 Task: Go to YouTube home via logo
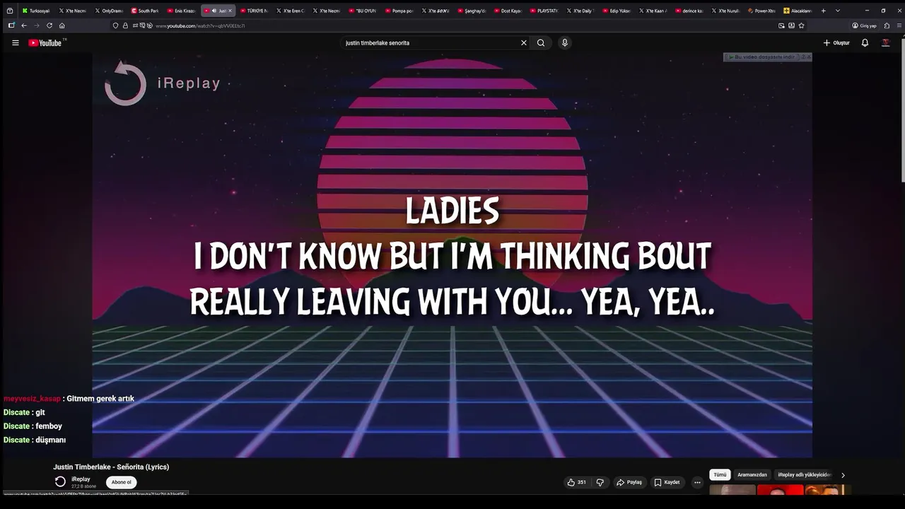(x=45, y=43)
